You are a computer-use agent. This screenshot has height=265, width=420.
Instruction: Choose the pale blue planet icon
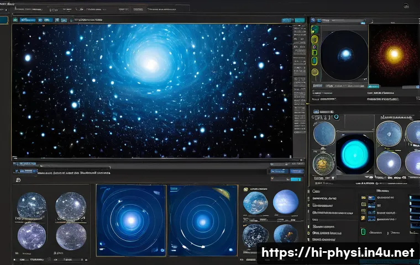coord(286,203)
